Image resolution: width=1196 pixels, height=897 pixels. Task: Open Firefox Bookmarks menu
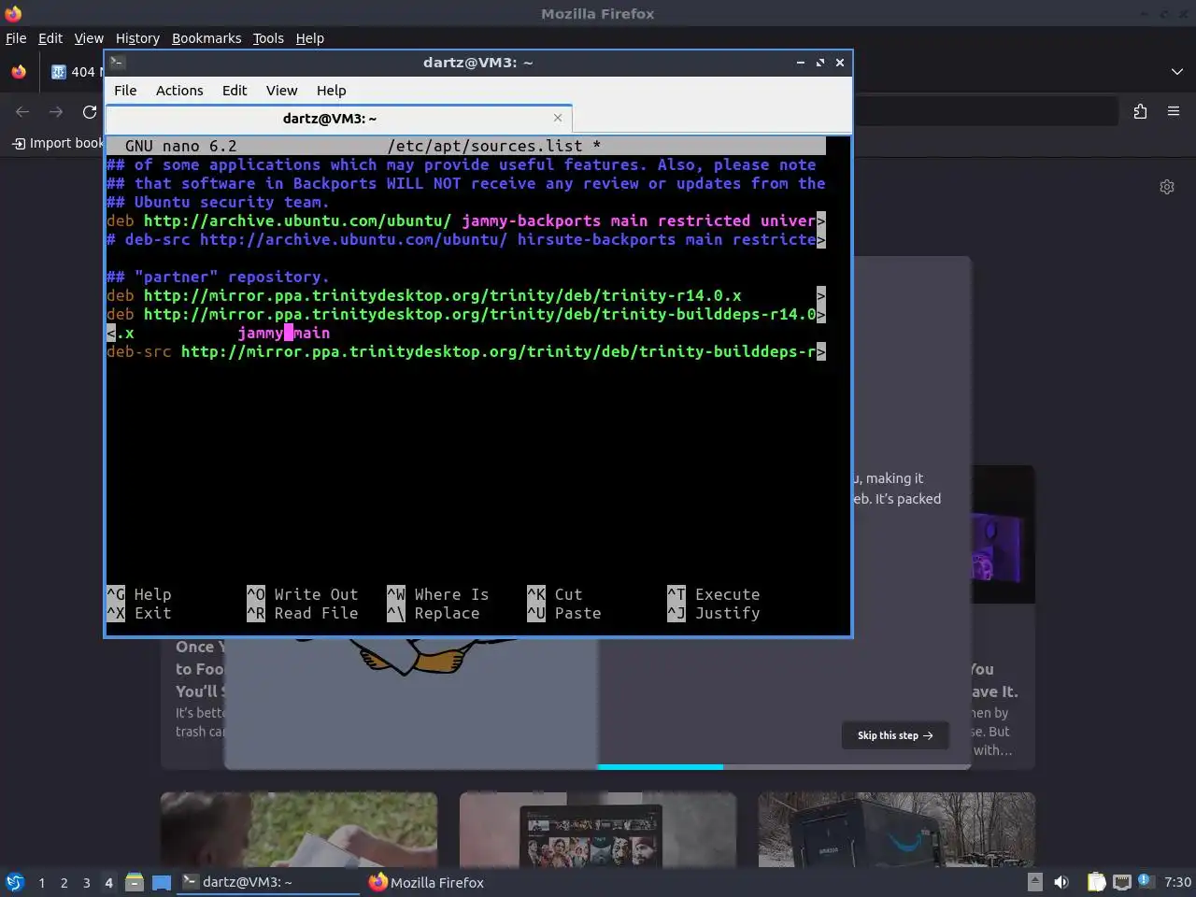pos(206,38)
